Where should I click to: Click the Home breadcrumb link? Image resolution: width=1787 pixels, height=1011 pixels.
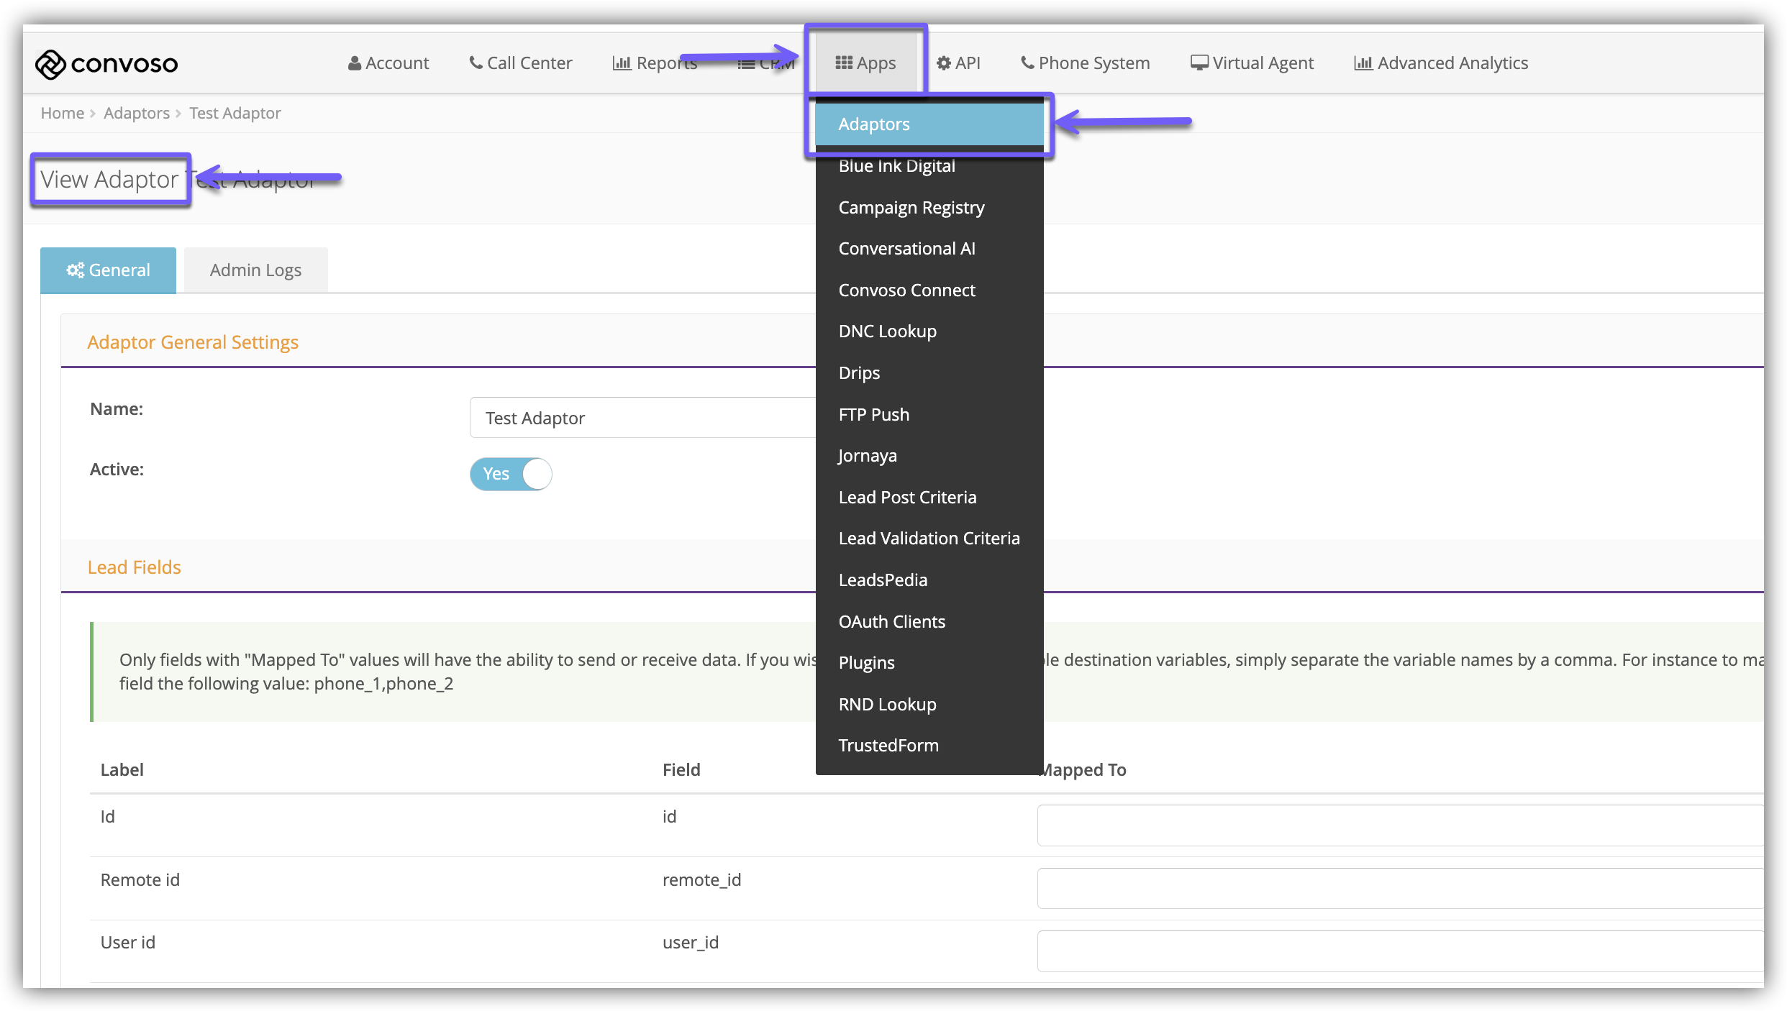click(x=62, y=113)
